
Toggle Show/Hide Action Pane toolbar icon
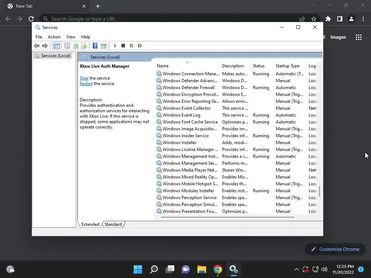pyautogui.click(x=104, y=46)
